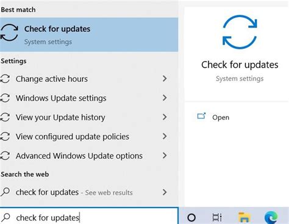Expand the Change active hours chevron
289x224 pixels.
pyautogui.click(x=165, y=79)
